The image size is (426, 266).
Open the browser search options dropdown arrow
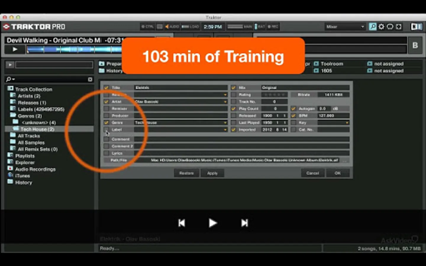(14, 79)
